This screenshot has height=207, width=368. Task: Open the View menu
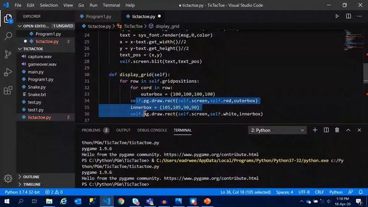coord(68,5)
